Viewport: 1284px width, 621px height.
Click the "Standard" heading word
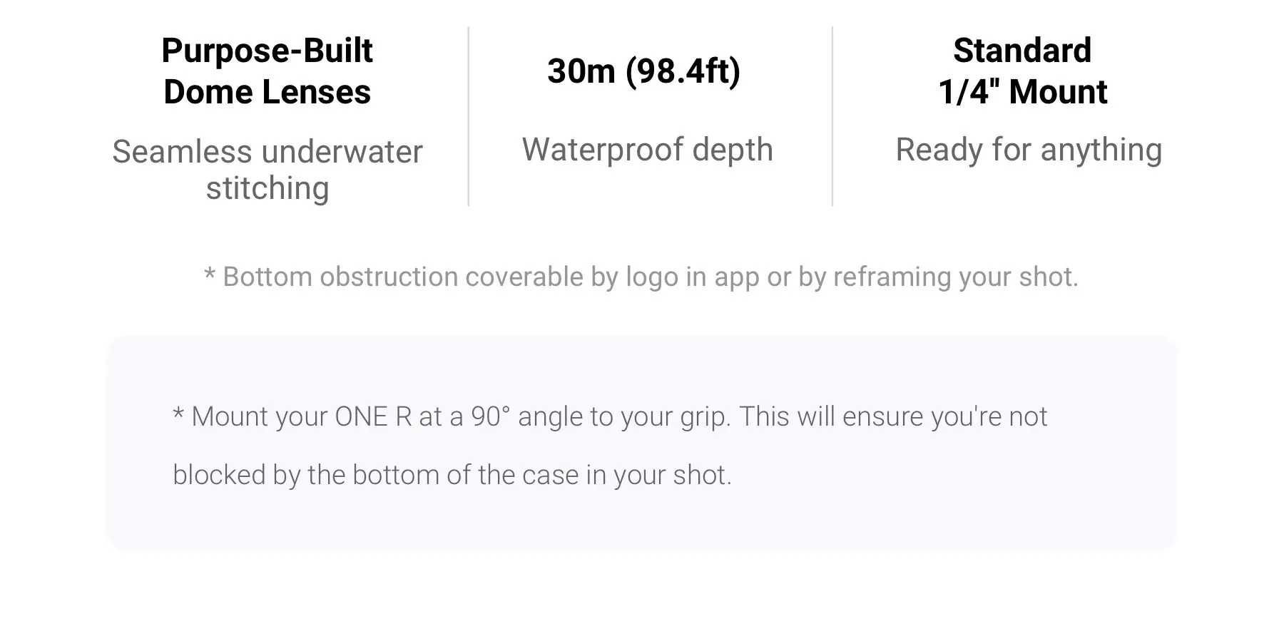pos(1021,51)
